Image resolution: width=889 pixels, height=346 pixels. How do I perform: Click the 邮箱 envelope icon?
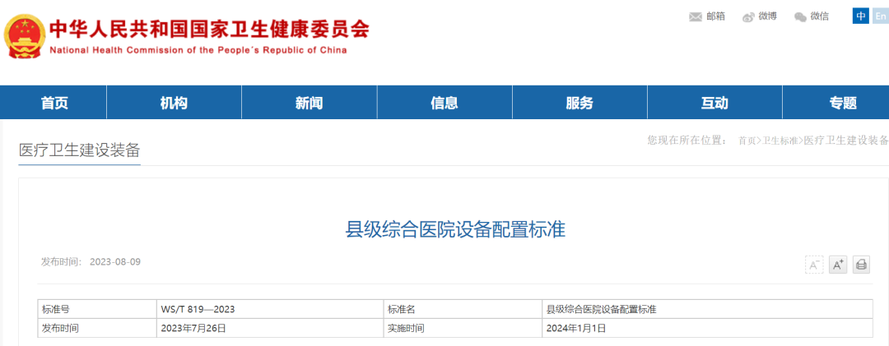(696, 16)
